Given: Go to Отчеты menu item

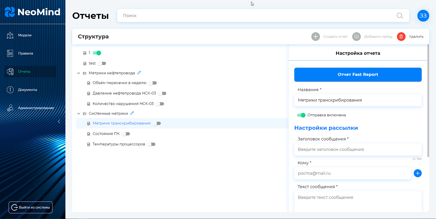Looking at the screenshot, I should pos(24,71).
